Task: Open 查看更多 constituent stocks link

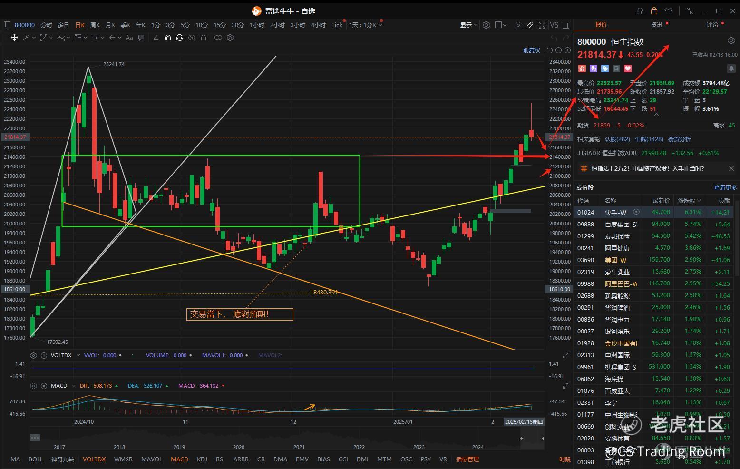Action: (x=725, y=188)
